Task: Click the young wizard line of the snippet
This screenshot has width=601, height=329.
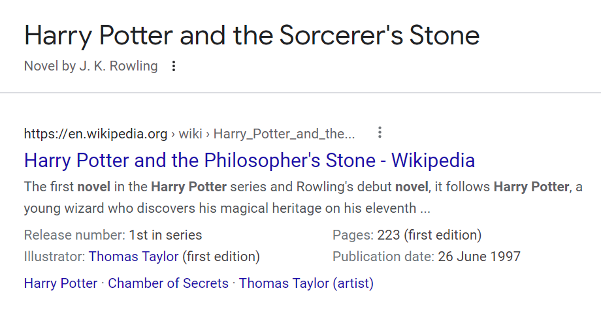Action: click(227, 209)
